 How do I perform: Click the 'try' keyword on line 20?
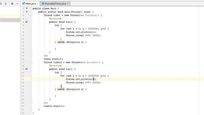(57, 73)
